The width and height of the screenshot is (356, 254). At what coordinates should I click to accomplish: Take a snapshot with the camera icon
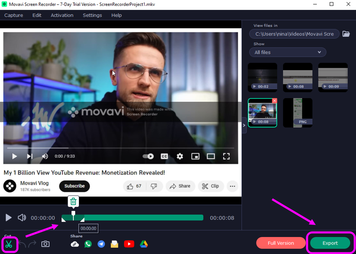tap(45, 244)
